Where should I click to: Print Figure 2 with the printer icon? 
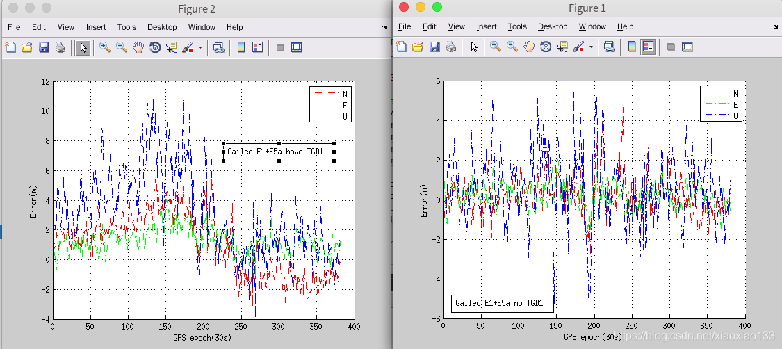pyautogui.click(x=60, y=47)
